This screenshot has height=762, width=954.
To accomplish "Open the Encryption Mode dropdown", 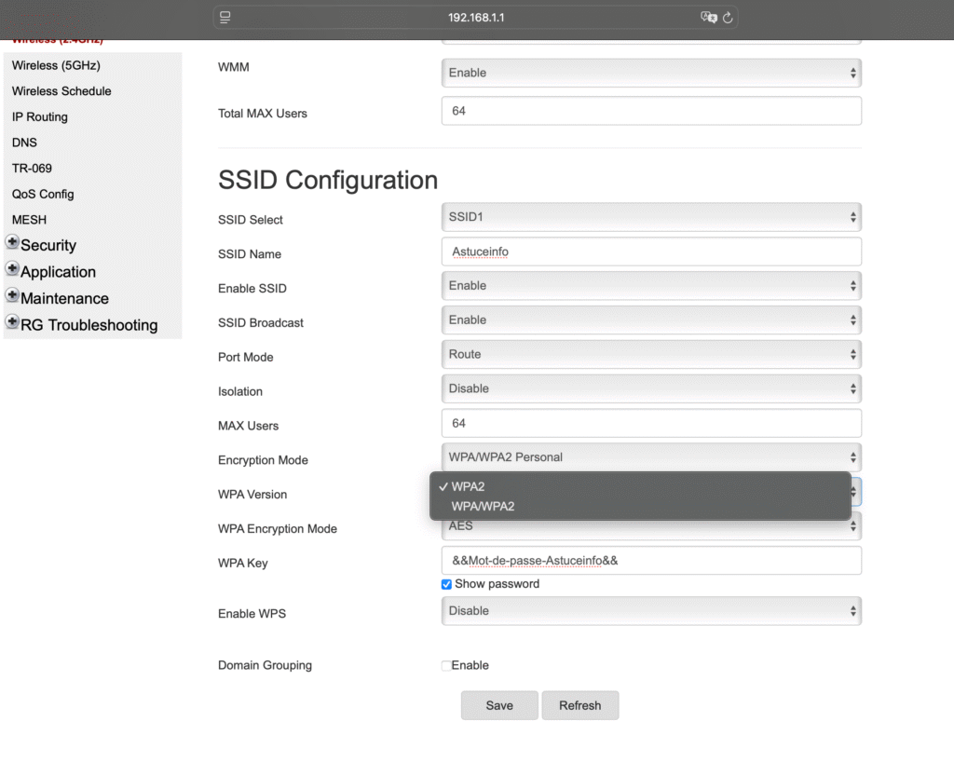I will tap(651, 457).
